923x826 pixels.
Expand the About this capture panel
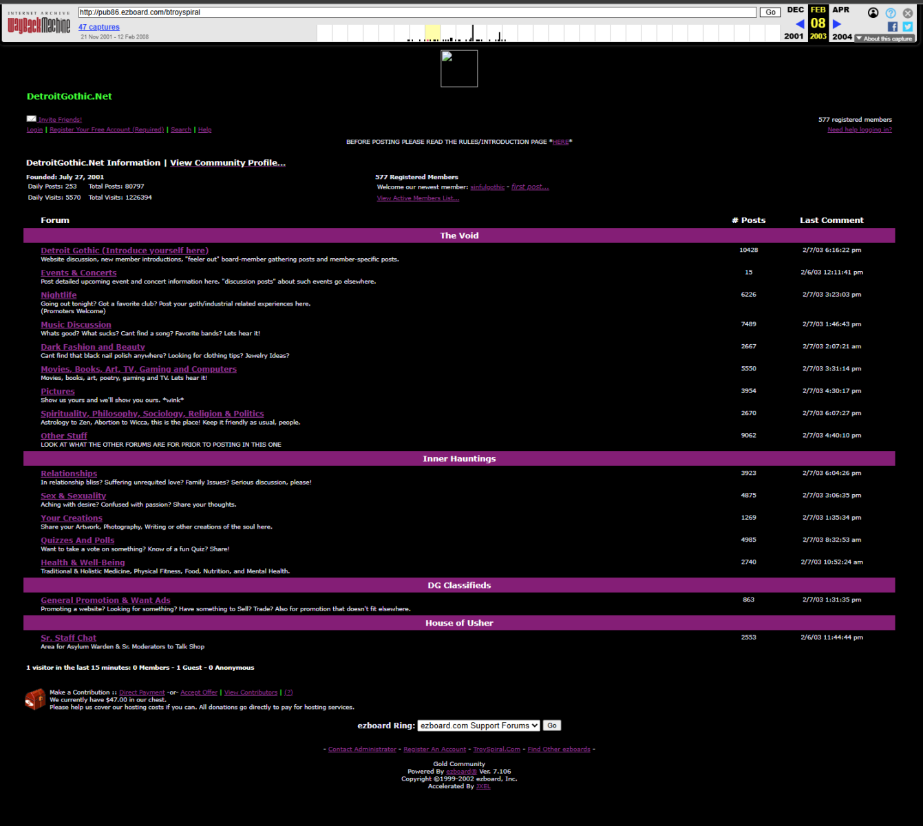[884, 38]
